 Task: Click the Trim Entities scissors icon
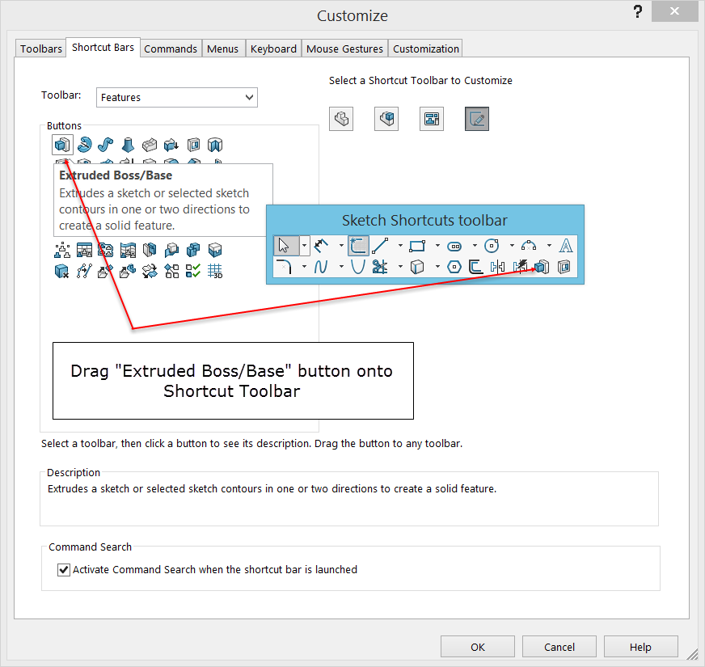380,267
